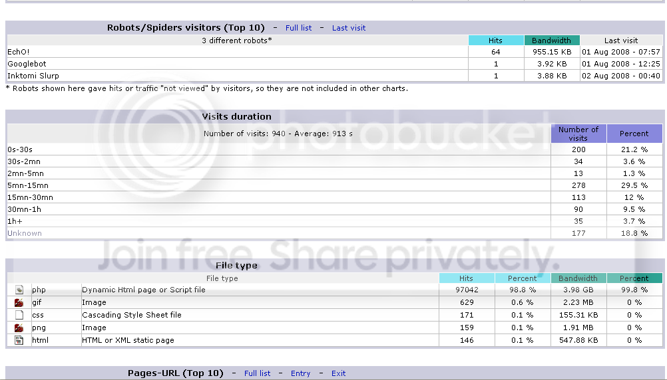
Task: Click the png image file icon
Action: [x=19, y=328]
